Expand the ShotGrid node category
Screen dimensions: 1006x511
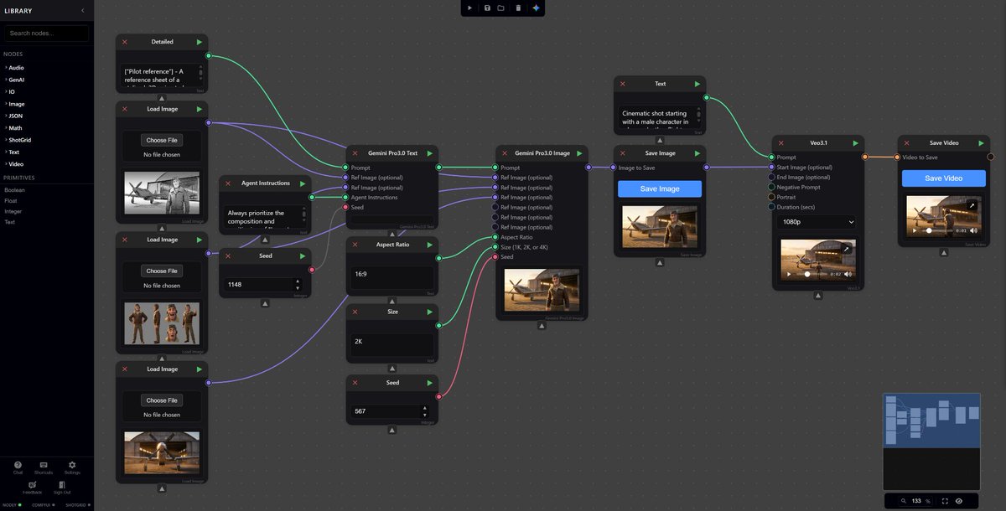click(x=19, y=140)
